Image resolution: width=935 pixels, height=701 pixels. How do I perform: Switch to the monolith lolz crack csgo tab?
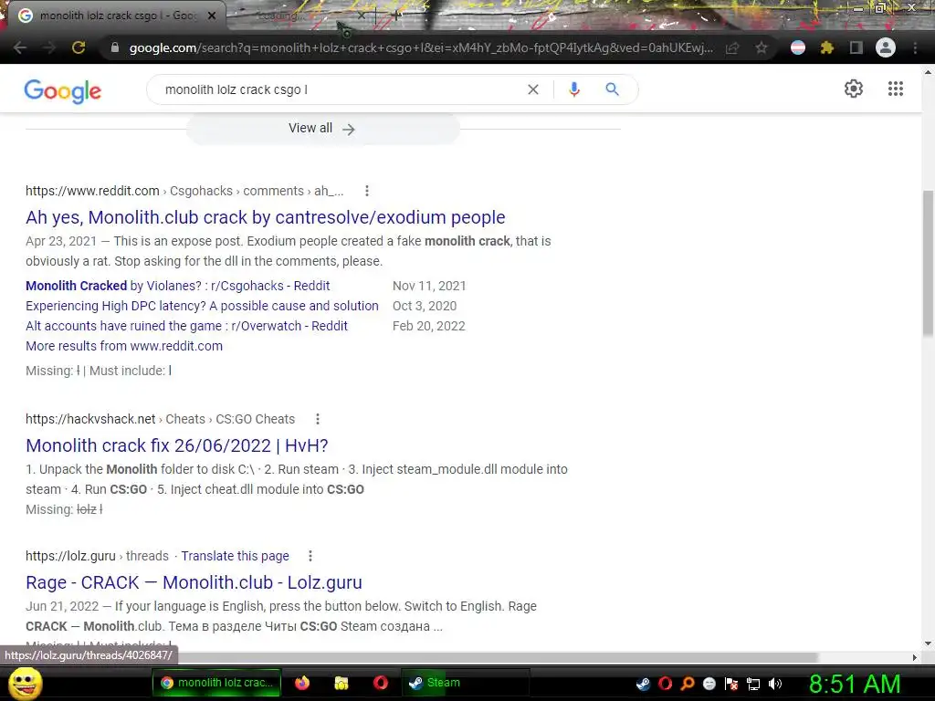[116, 16]
